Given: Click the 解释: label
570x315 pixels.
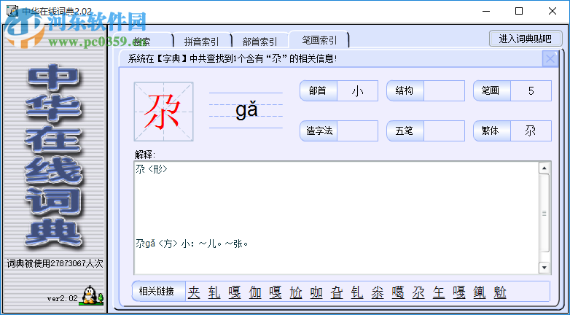Looking at the screenshot, I should (x=144, y=155).
